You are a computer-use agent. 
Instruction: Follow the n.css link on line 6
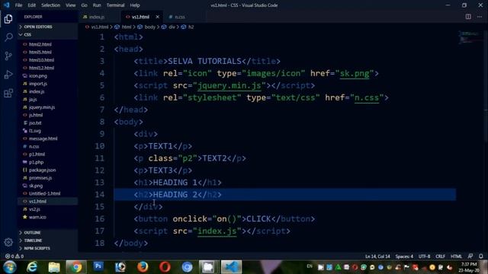coord(367,97)
